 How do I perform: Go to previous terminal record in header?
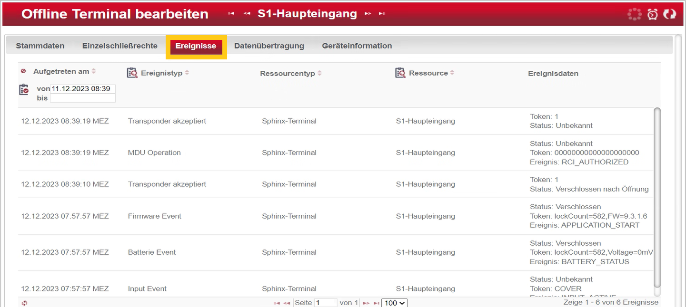[x=247, y=14]
